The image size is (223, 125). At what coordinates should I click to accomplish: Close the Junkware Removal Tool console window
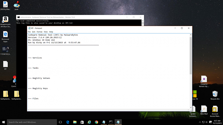pos(141,17)
